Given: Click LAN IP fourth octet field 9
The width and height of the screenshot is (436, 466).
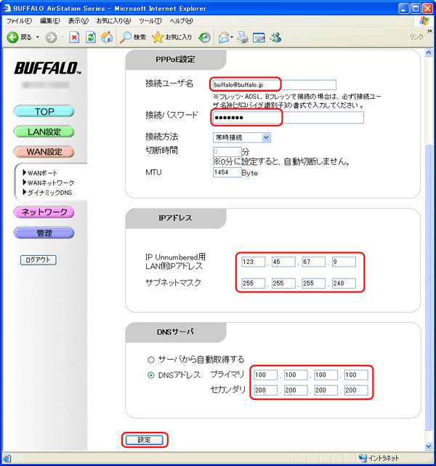Looking at the screenshot, I should (x=344, y=262).
